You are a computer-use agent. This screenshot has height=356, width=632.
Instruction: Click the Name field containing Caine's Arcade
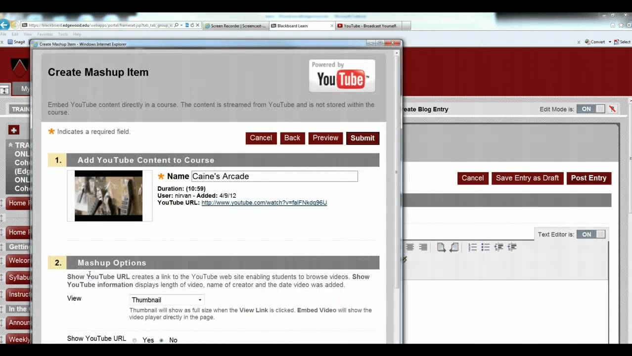click(x=274, y=176)
